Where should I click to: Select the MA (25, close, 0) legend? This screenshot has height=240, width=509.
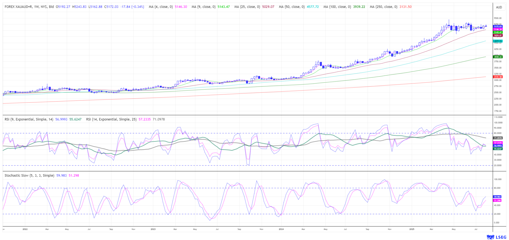coord(247,7)
